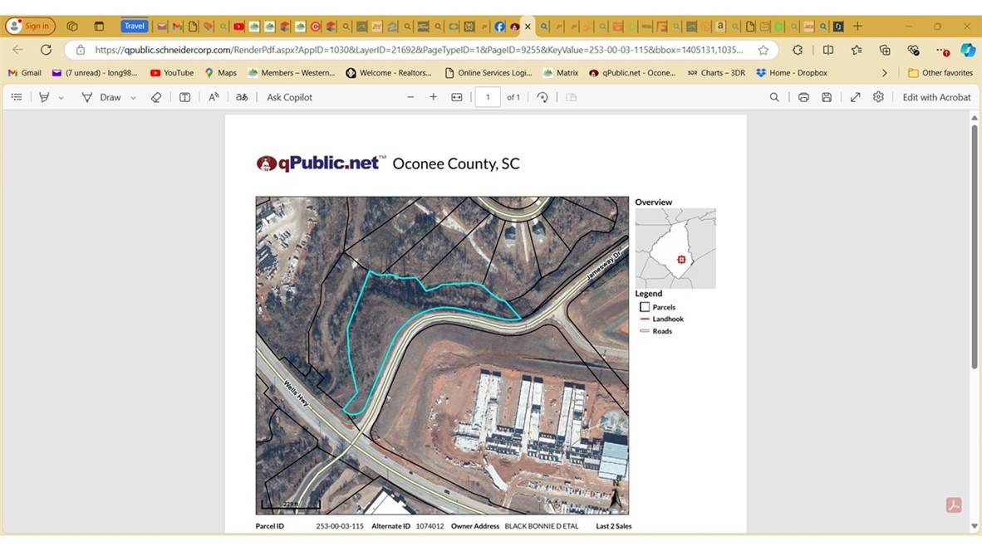This screenshot has width=982, height=551.
Task: Open Matrix bookmark
Action: coord(561,72)
